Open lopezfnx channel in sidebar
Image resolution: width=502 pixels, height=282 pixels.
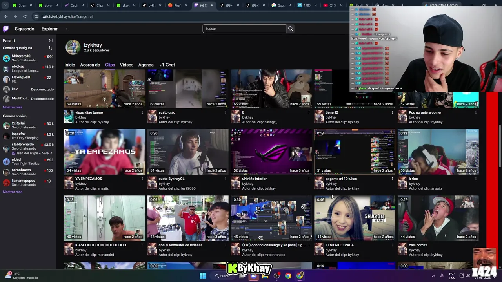point(28,136)
